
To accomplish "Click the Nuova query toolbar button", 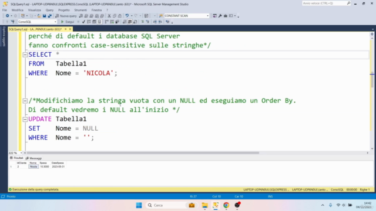I will [x=66, y=16].
